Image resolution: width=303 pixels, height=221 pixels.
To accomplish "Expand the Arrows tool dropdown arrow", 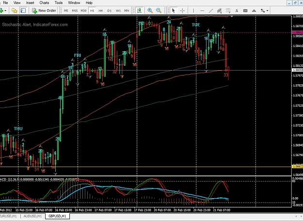I will pyautogui.click(x=268, y=11).
